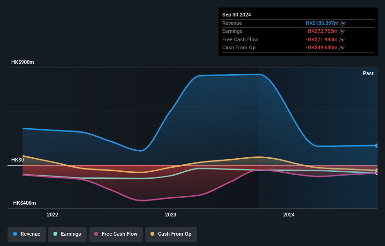Toggle the Cash From Op legend button
The image size is (385, 246).
171,234
